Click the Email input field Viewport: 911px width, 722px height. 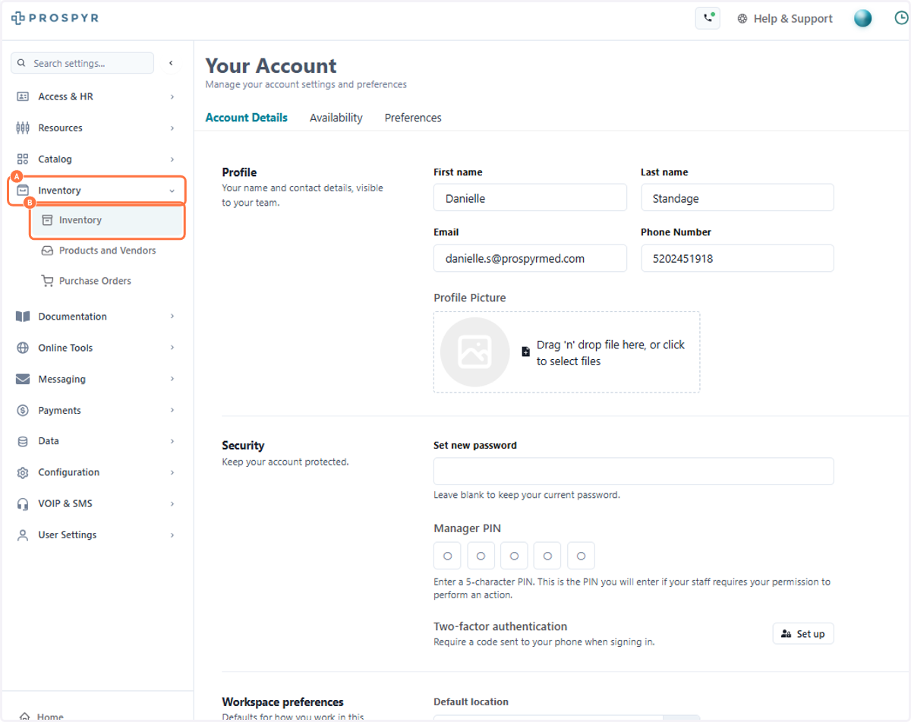[x=530, y=258]
